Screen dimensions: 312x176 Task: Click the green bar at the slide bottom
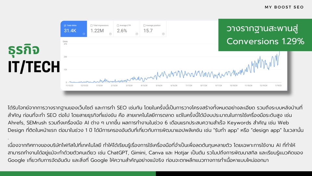coord(78,173)
